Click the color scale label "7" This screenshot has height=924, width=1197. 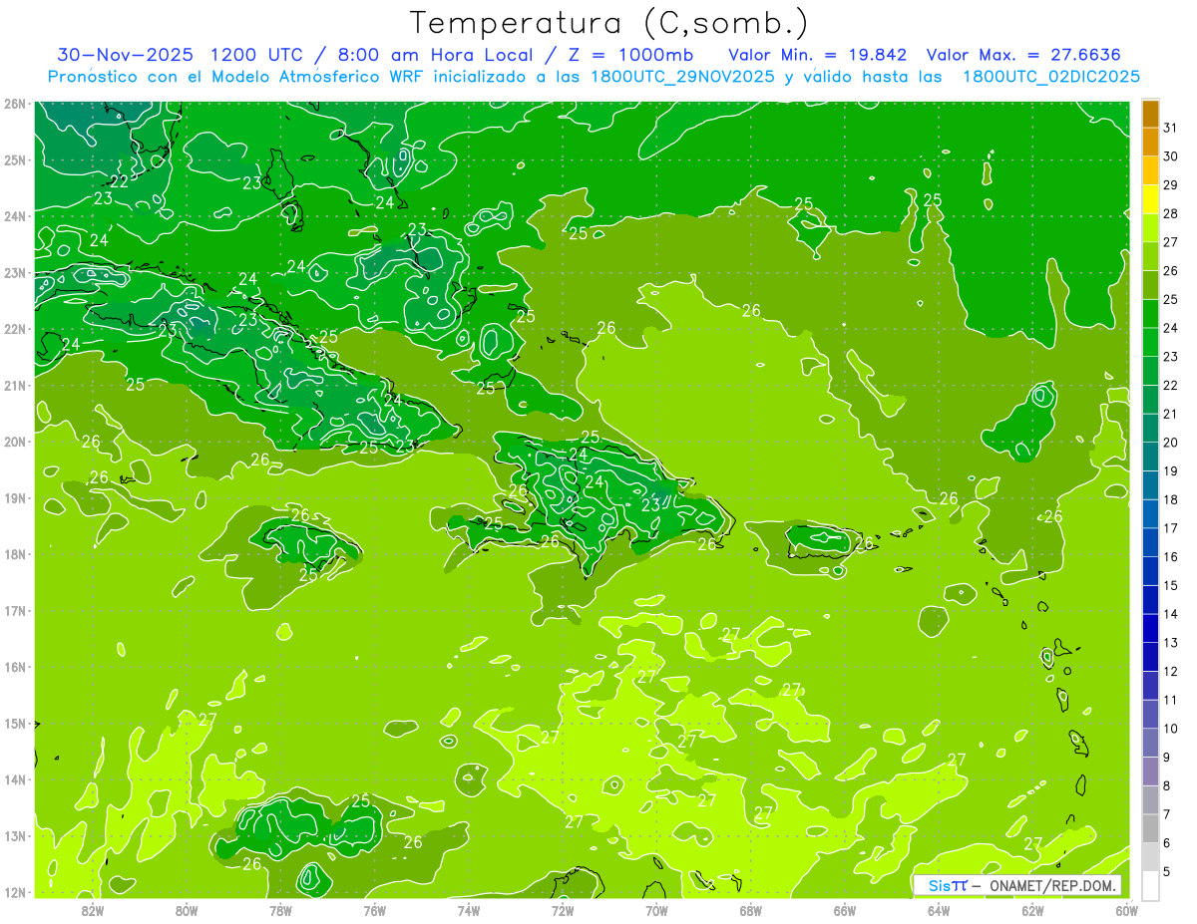click(x=1167, y=814)
